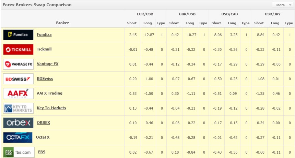Sort by the Broker column header

click(62, 23)
